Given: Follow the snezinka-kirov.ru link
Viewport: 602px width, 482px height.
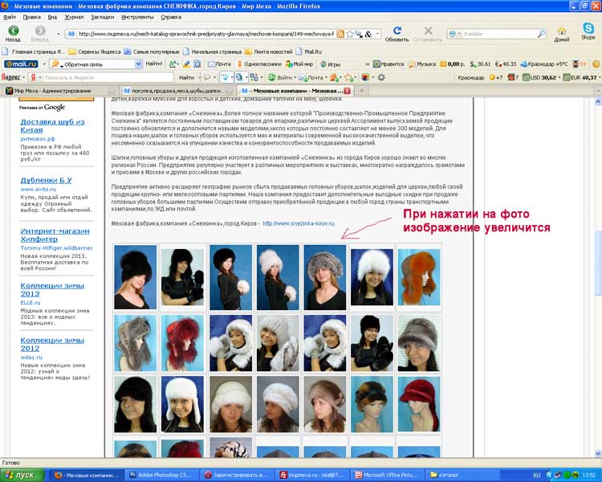Looking at the screenshot, I should 299,223.
